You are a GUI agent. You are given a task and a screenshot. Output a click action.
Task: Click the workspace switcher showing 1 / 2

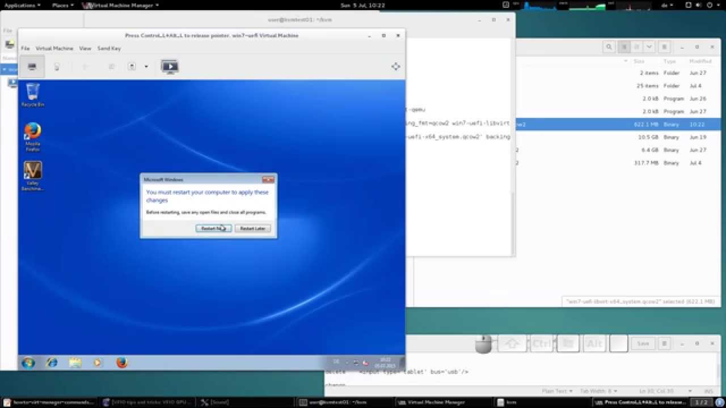702,402
